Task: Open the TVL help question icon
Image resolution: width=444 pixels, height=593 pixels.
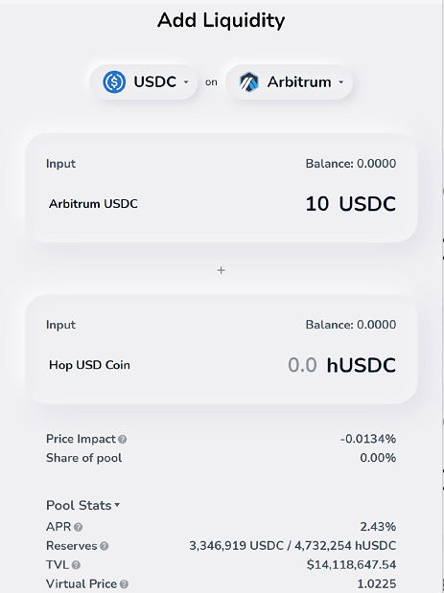Action: (x=76, y=565)
